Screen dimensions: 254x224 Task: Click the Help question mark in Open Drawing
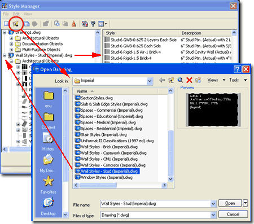pos(238,69)
